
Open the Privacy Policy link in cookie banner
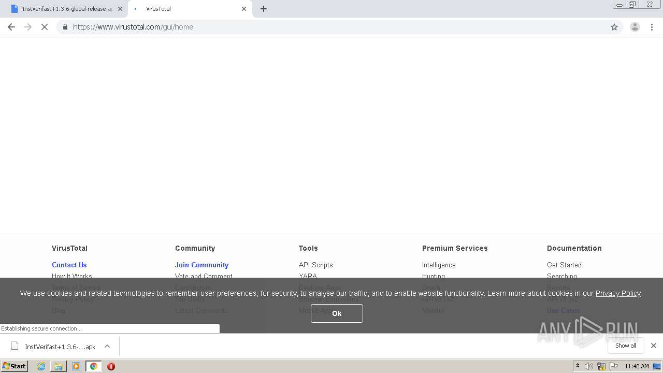(618, 293)
